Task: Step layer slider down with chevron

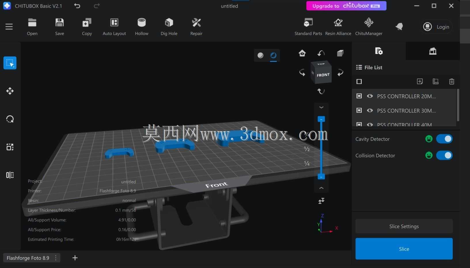Action: tap(321, 107)
